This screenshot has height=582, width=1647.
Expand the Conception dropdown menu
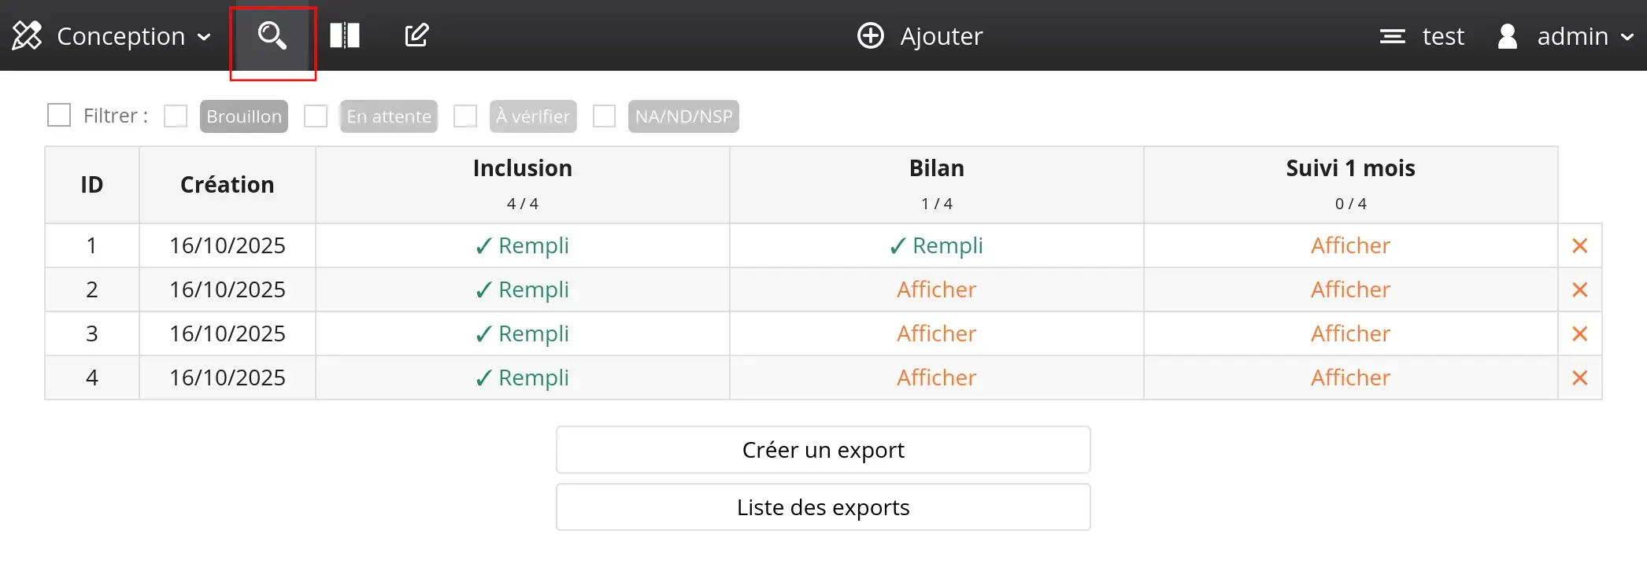click(x=204, y=37)
